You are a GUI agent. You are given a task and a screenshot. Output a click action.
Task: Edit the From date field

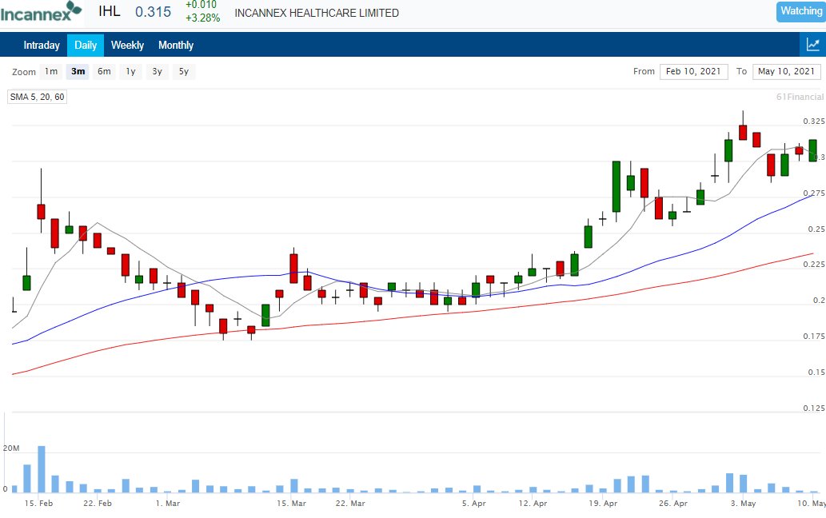pos(694,72)
